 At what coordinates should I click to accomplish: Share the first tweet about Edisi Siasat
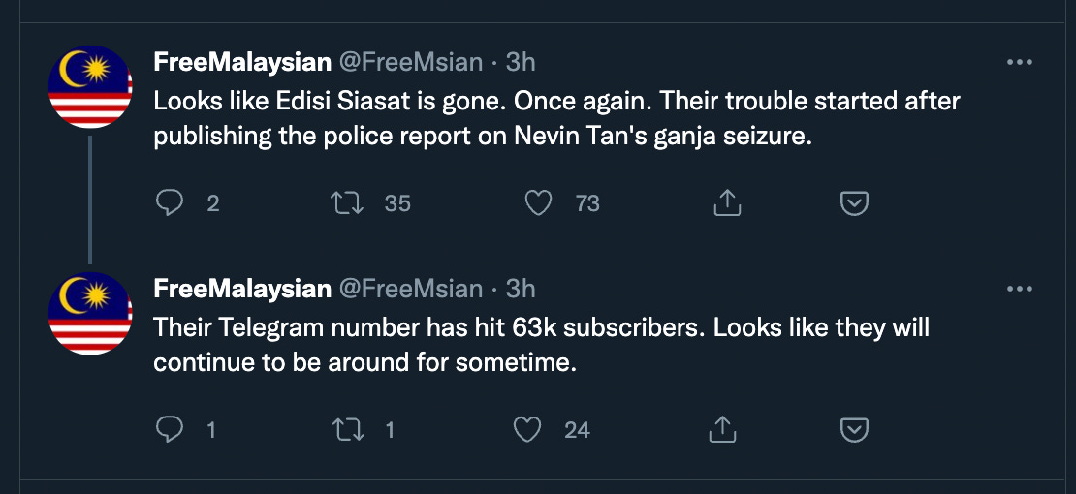tap(727, 202)
